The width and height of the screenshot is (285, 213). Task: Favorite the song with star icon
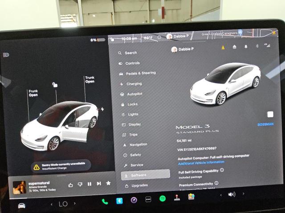(x=108, y=183)
